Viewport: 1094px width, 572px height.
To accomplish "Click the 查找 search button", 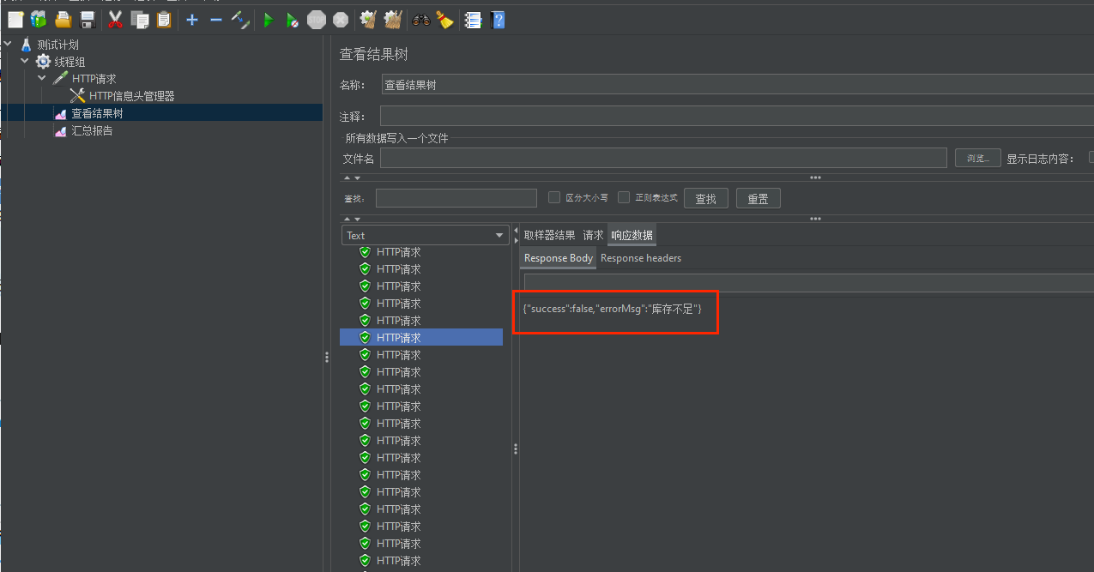I will tap(706, 199).
